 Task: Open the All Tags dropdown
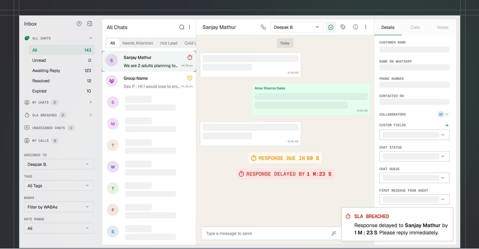tap(59, 186)
